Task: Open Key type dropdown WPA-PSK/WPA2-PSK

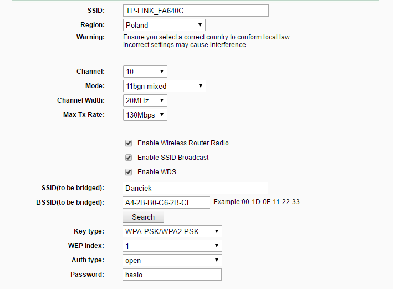Action: coord(172,231)
